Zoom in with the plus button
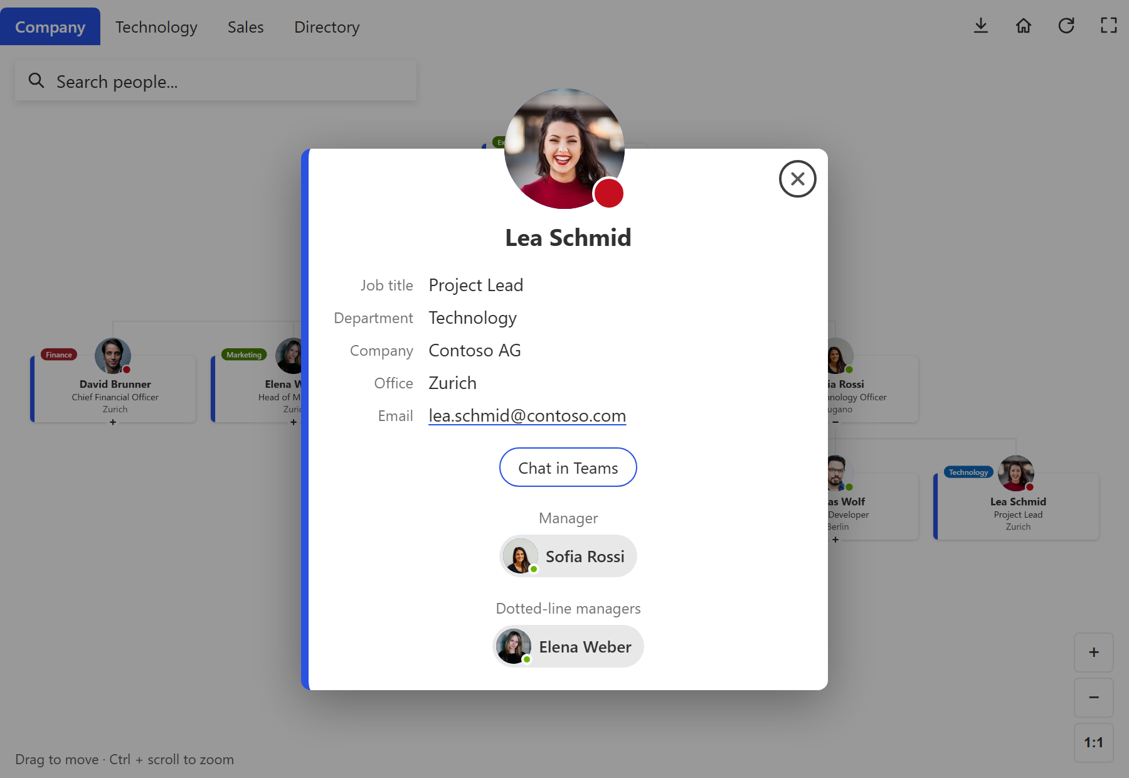1129x778 pixels. tap(1094, 653)
